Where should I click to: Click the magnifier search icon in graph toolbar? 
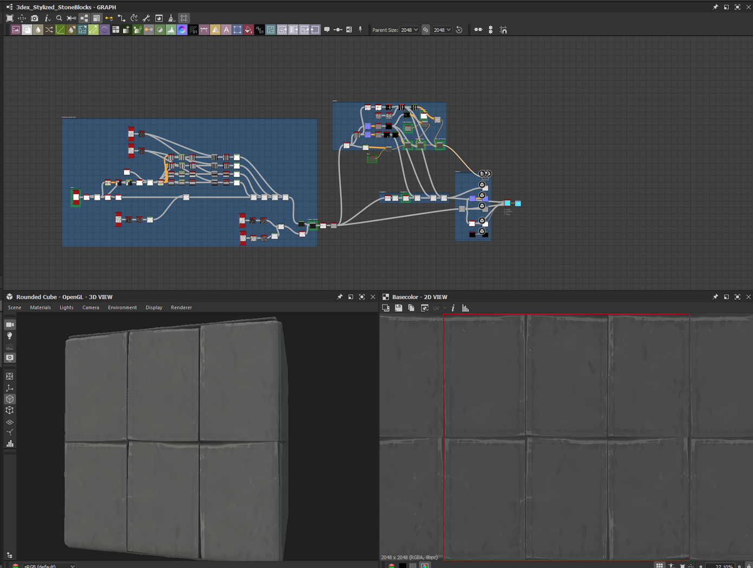point(59,18)
